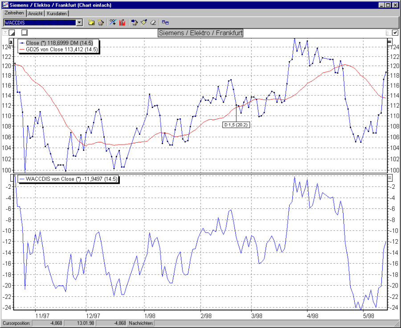
Task: Switch to the Kursdaten tab
Action: pos(57,13)
